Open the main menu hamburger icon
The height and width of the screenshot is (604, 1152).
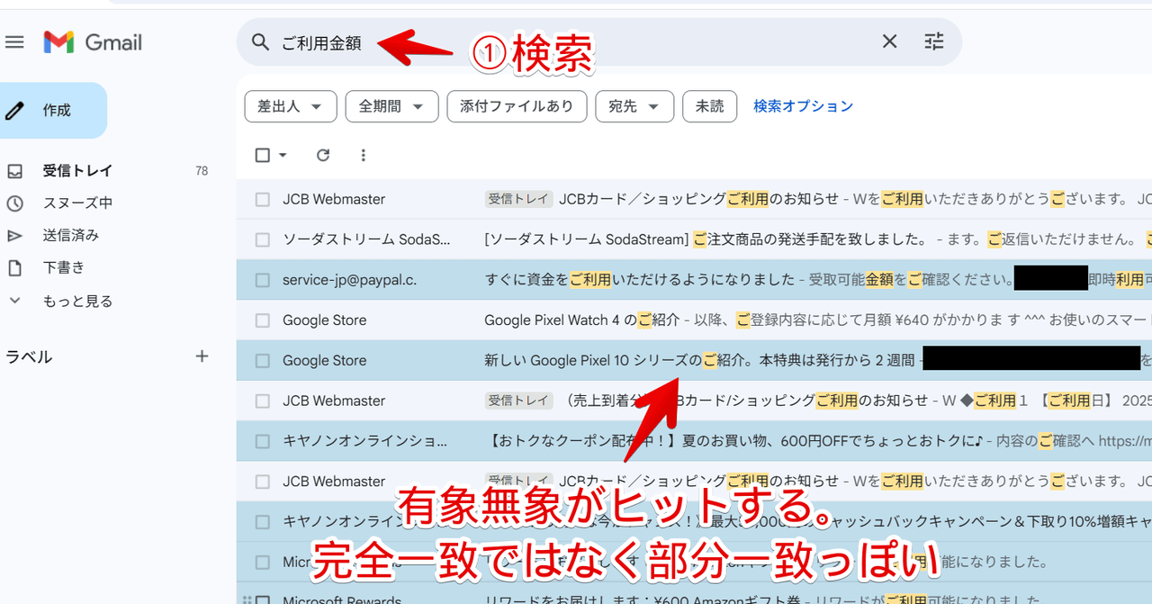[x=14, y=42]
